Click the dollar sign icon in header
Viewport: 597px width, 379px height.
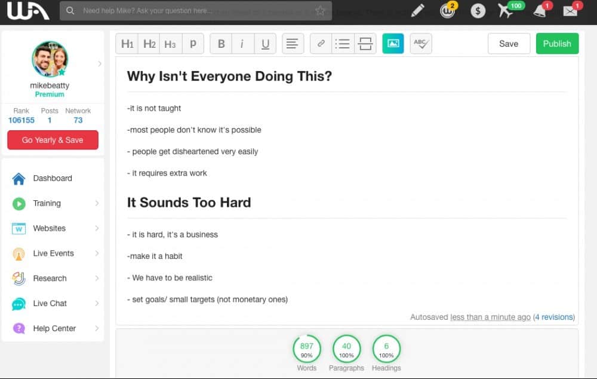point(478,11)
